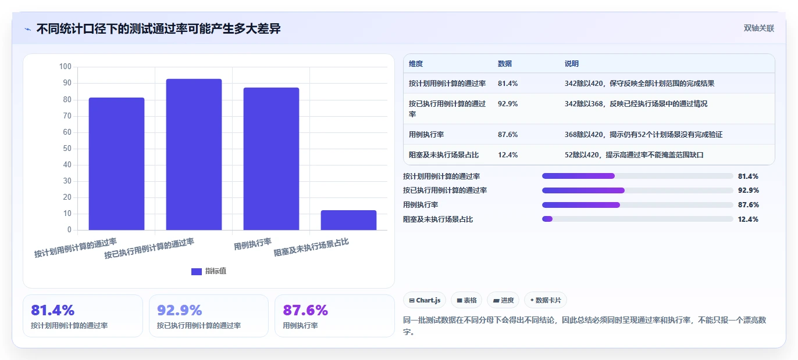Click table cell 阻塞及未执行场景占比
Screen dimensions: 798x360
(x=444, y=155)
